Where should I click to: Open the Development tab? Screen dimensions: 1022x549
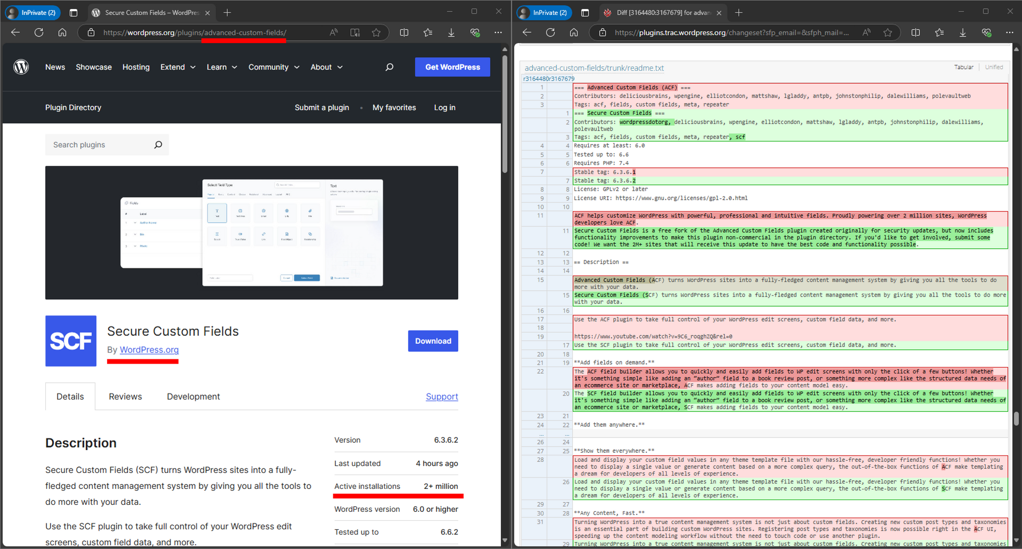click(x=193, y=396)
